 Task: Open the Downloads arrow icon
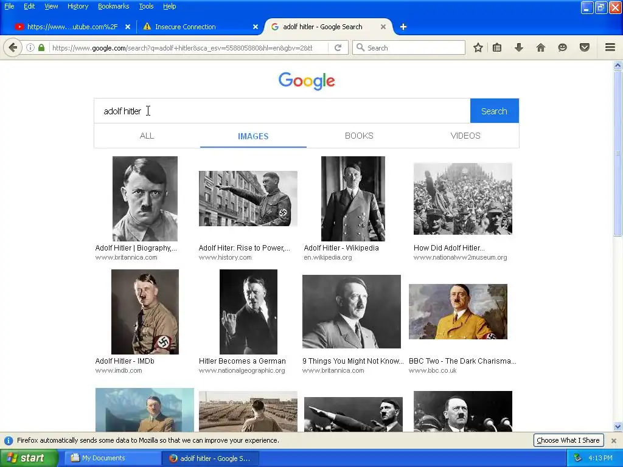(x=518, y=47)
